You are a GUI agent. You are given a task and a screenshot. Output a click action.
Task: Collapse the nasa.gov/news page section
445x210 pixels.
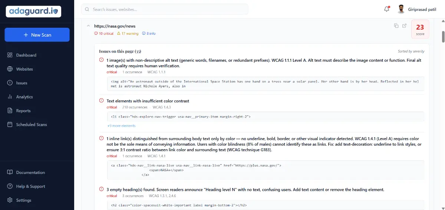coord(88,26)
